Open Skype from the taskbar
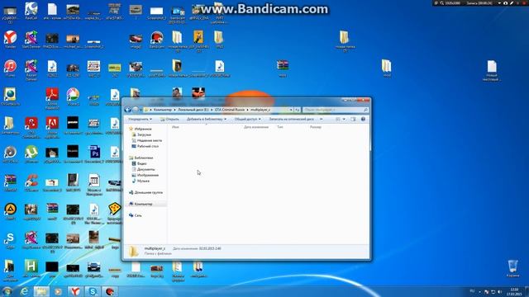Viewport: 529px width, 297px height. tap(93, 291)
